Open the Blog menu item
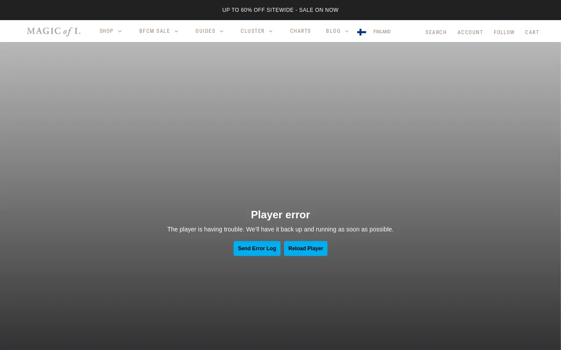561x350 pixels. point(333,31)
